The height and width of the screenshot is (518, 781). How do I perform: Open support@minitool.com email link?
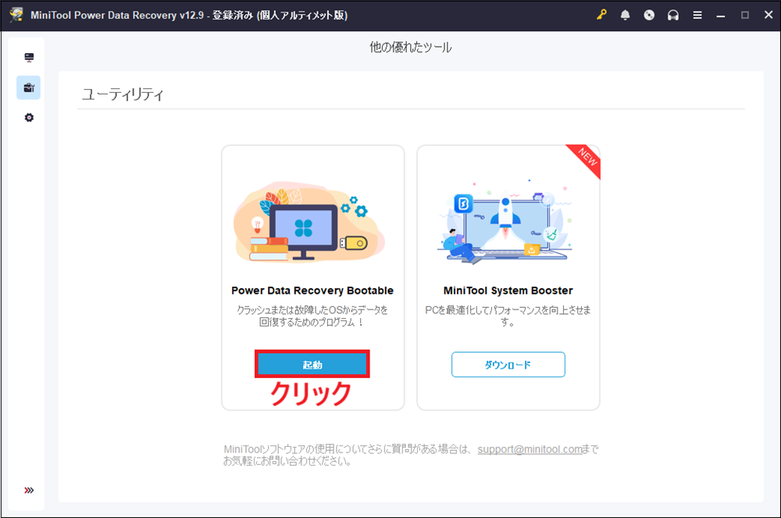[530, 449]
